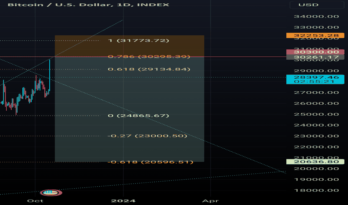Click the USD currency selector button
The image size is (348, 205).
[317, 5]
